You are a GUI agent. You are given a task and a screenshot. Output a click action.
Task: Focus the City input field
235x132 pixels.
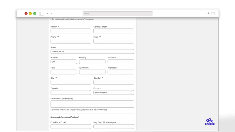coord(71,82)
